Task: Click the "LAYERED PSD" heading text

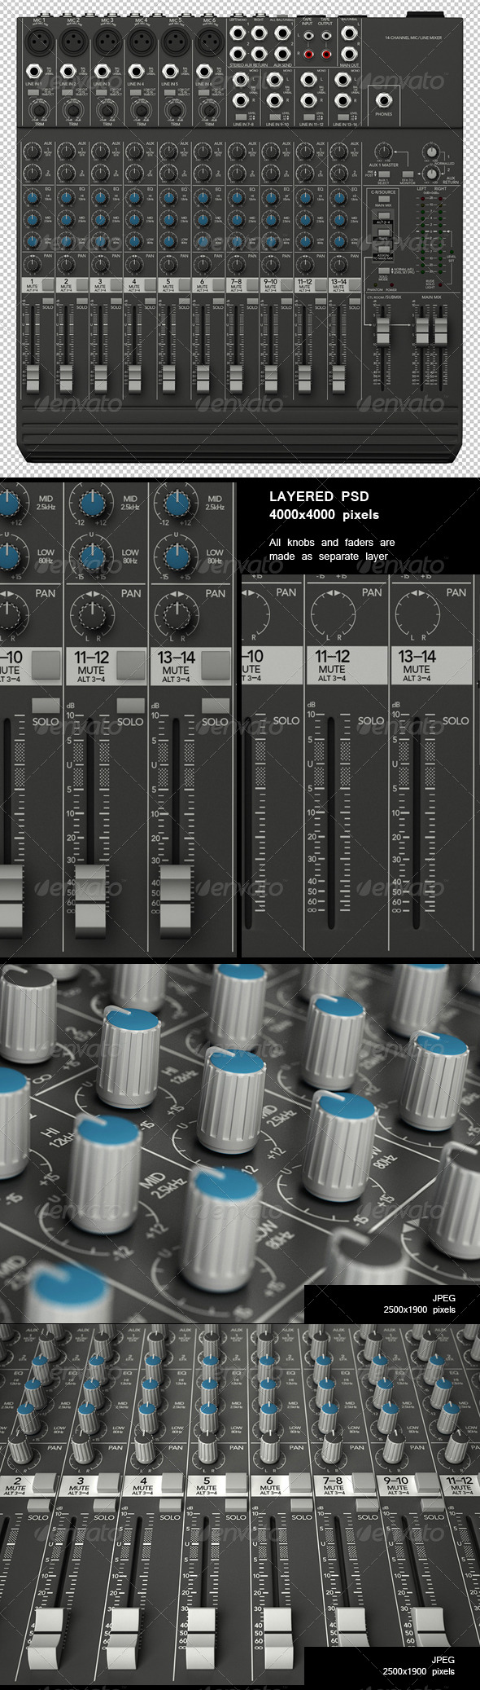Action: tap(318, 496)
